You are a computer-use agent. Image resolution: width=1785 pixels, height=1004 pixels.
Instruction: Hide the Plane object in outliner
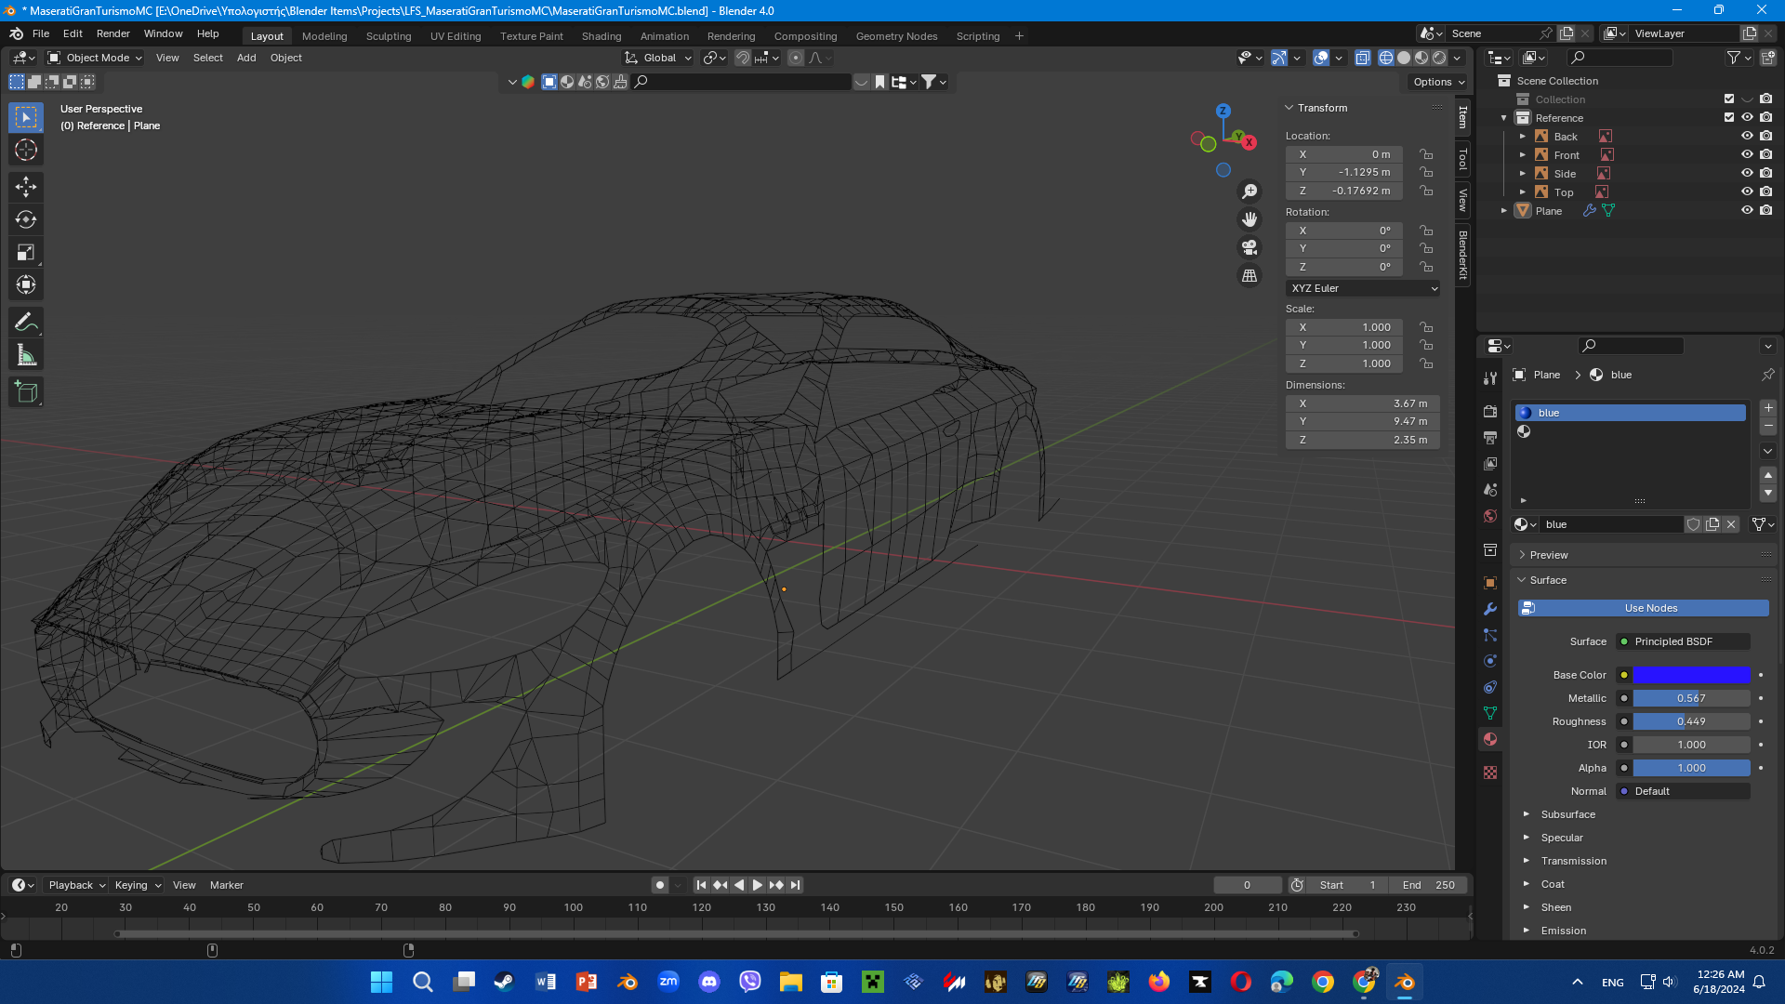pyautogui.click(x=1747, y=211)
